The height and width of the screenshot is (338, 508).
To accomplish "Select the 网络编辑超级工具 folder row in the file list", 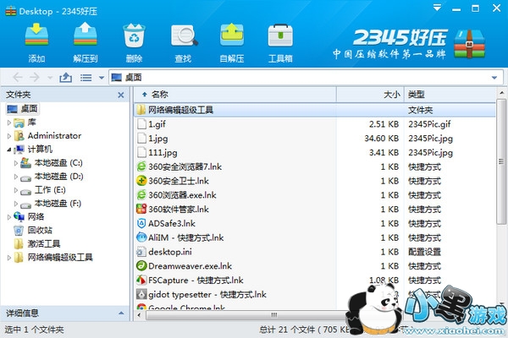I will tap(315, 110).
